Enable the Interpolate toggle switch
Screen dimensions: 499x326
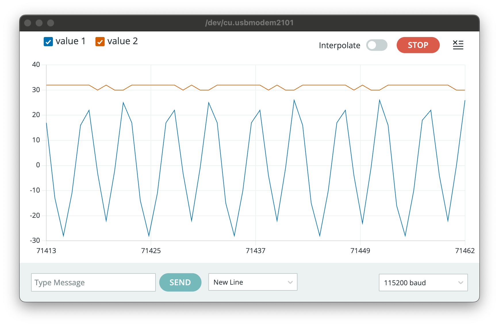coord(377,45)
